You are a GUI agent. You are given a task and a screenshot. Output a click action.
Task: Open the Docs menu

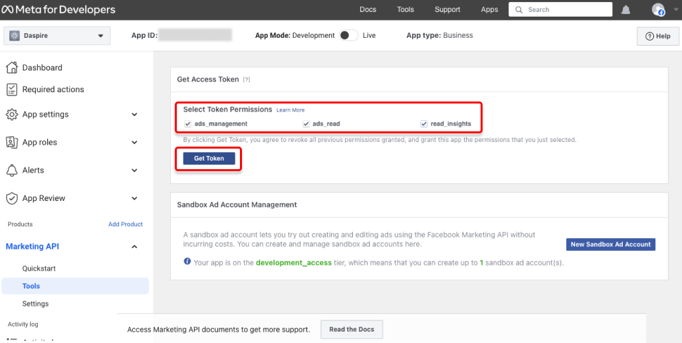click(368, 9)
